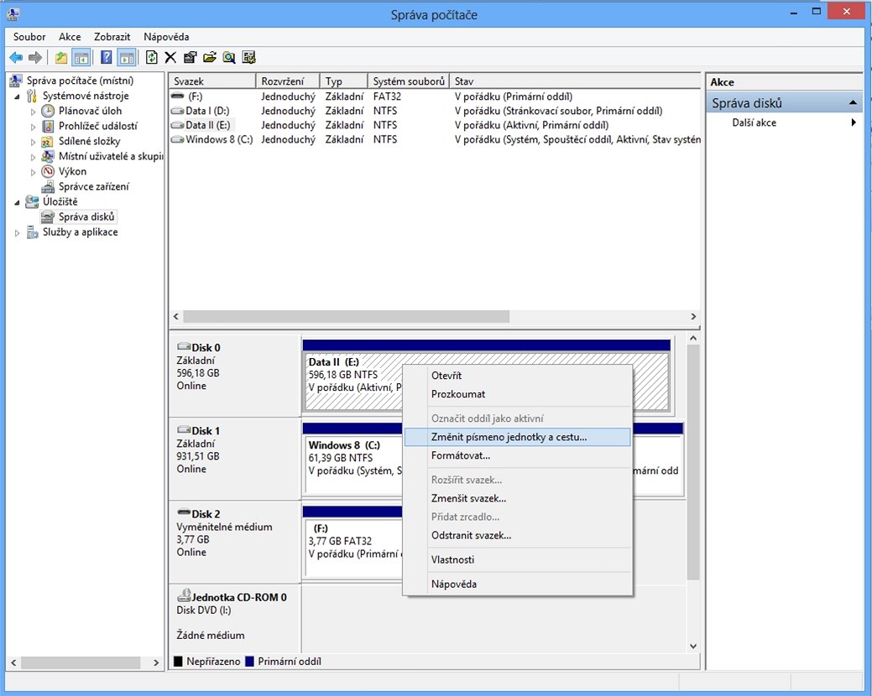Click the blue Back arrow in toolbar

tap(16, 57)
